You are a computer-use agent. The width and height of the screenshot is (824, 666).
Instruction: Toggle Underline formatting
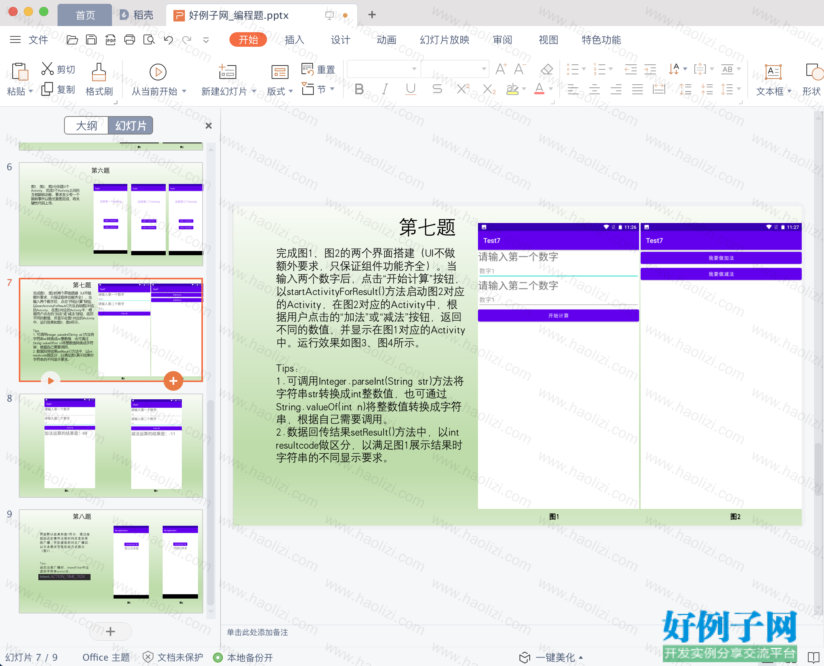pyautogui.click(x=411, y=89)
